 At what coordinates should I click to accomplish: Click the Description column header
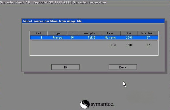coord(90,33)
